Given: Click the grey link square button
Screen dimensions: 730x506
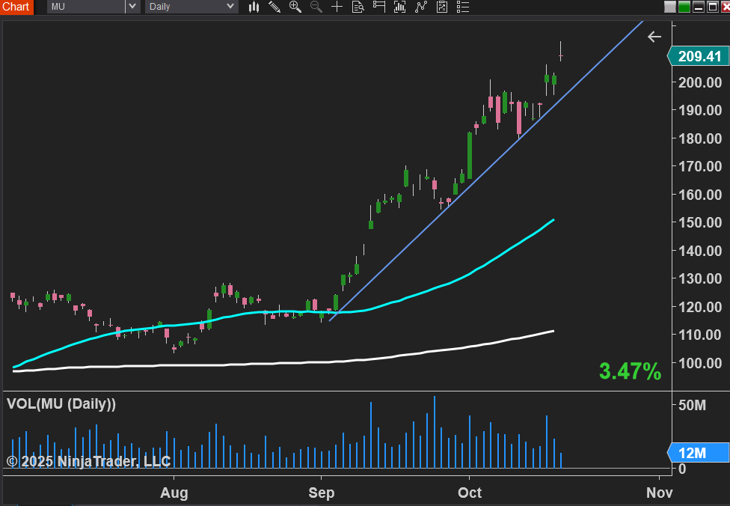Looking at the screenshot, I should 670,7.
